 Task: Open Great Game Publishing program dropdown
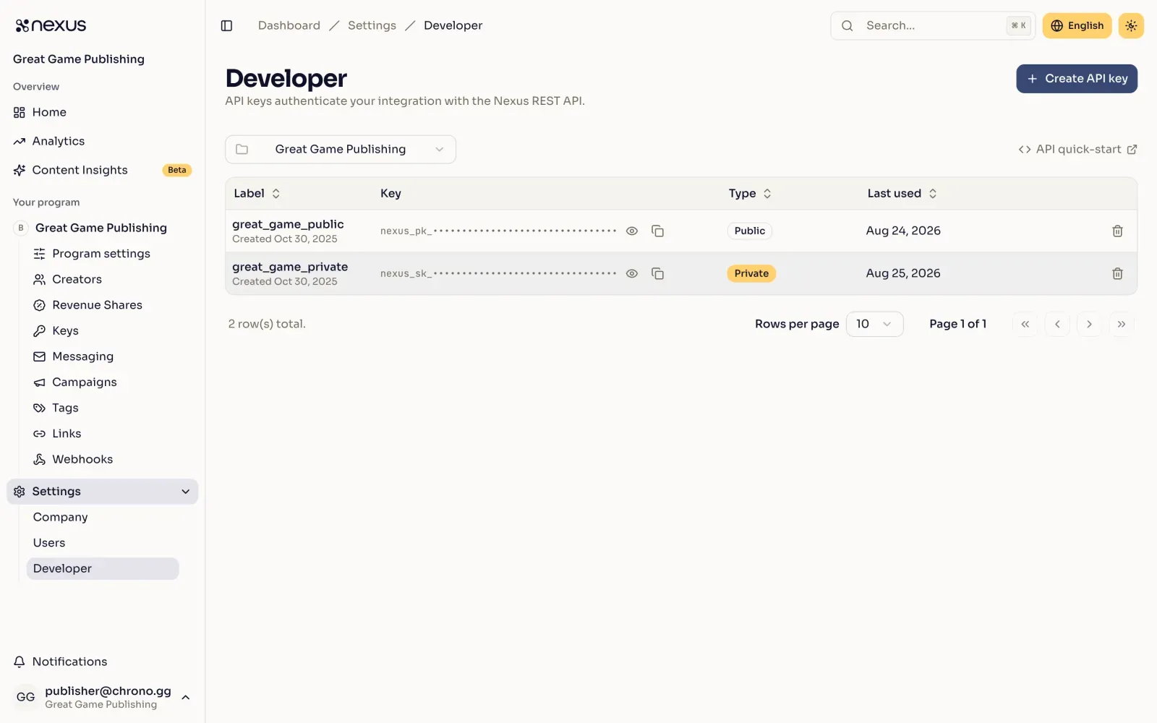click(x=341, y=149)
